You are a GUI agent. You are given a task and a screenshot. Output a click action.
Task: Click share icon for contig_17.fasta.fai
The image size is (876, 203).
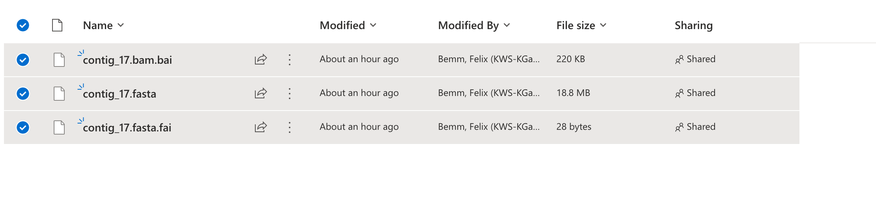[x=261, y=127]
